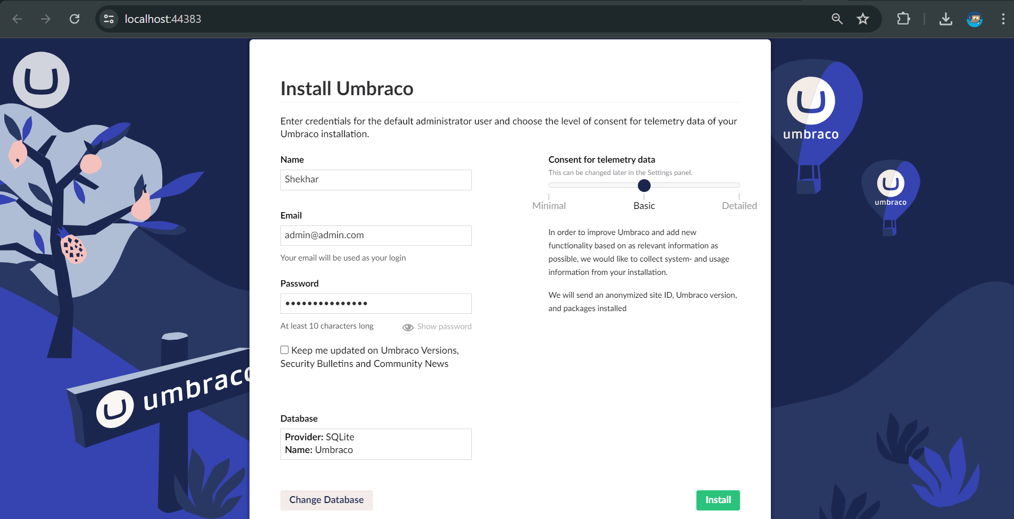Image resolution: width=1014 pixels, height=519 pixels.
Task: Open the downloads icon
Action: pos(946,19)
